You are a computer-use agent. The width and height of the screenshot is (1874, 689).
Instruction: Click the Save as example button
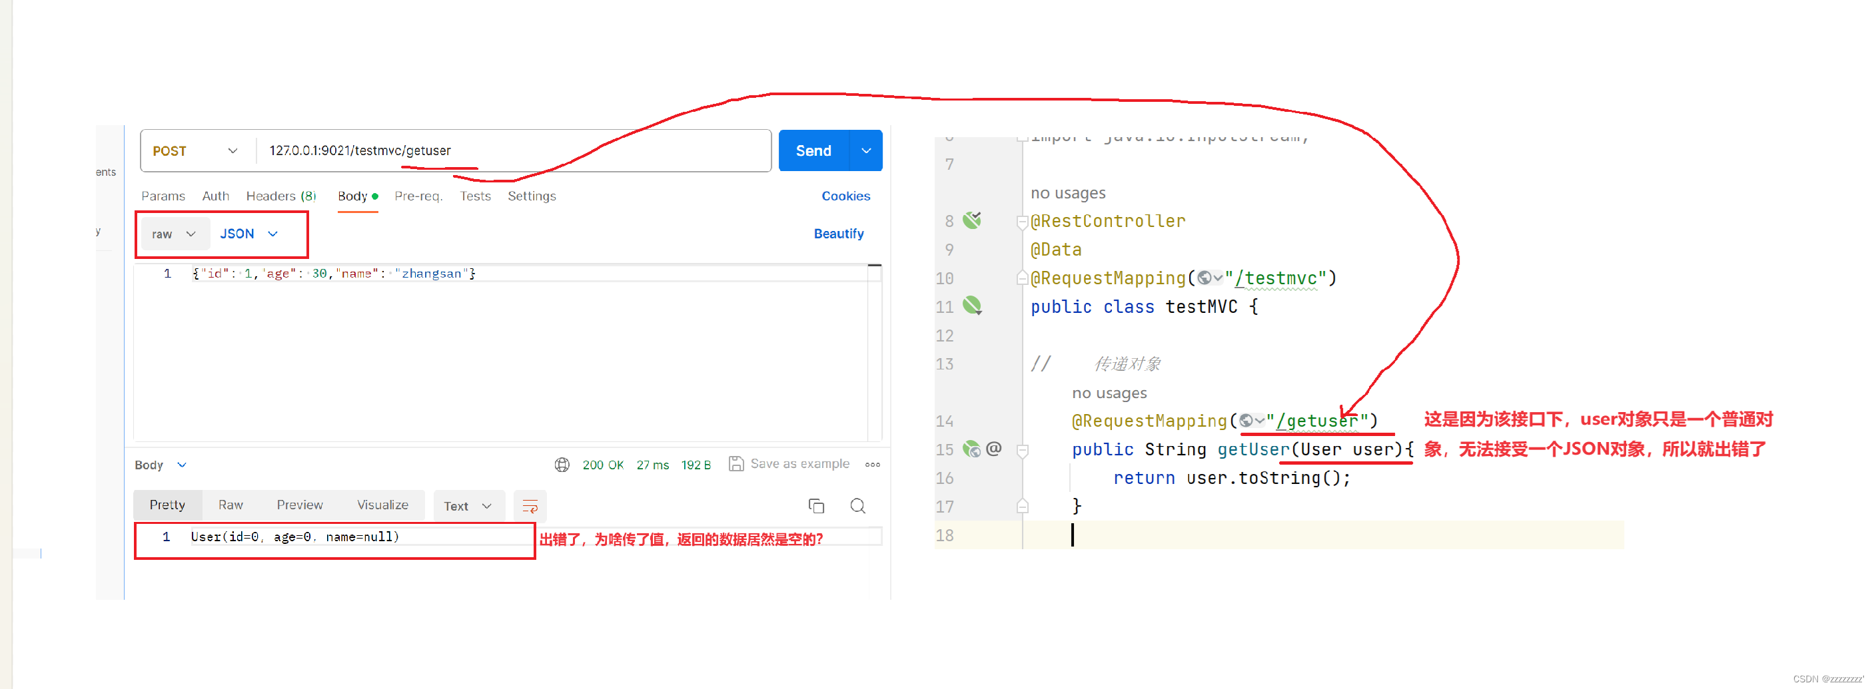click(x=789, y=464)
